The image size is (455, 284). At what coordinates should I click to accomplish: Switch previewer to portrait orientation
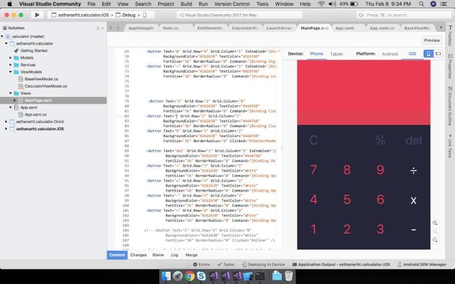coord(428,54)
